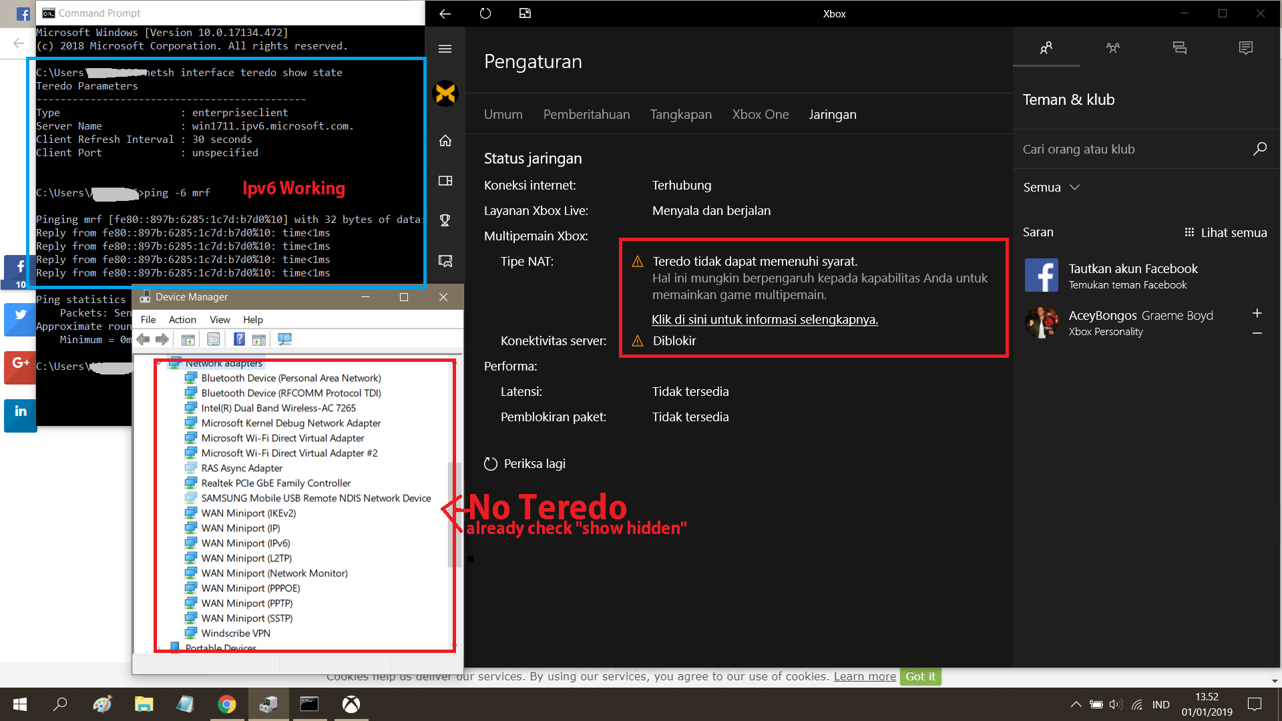Click Device Manager Properties toolbar icon
This screenshot has height=721, width=1282.
click(214, 340)
